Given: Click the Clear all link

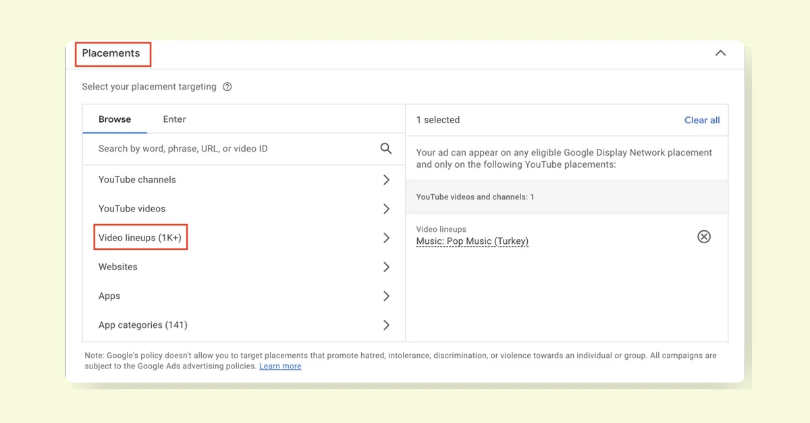Looking at the screenshot, I should click(702, 120).
